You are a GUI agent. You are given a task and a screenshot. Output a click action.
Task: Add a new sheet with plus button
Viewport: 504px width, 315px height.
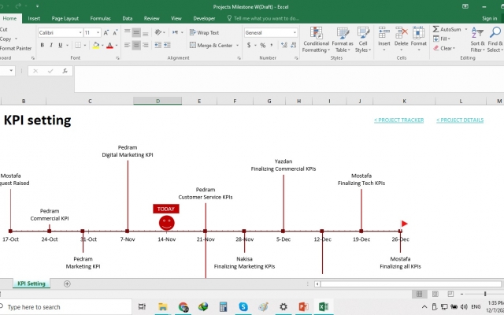[x=67, y=283]
